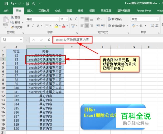This screenshot has width=163, height=134.
Task: Click the decrease indent icon
Action: 98,25
